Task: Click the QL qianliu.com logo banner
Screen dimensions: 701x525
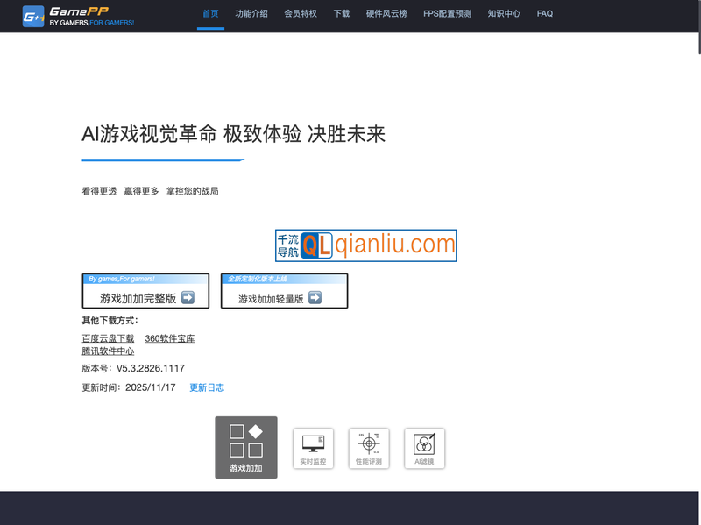Action: coord(366,245)
